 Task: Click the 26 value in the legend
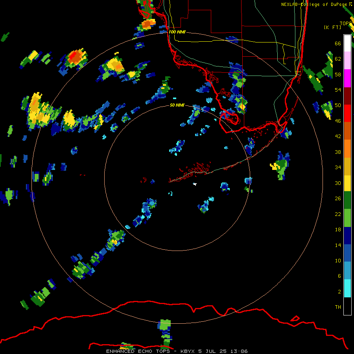(338, 199)
